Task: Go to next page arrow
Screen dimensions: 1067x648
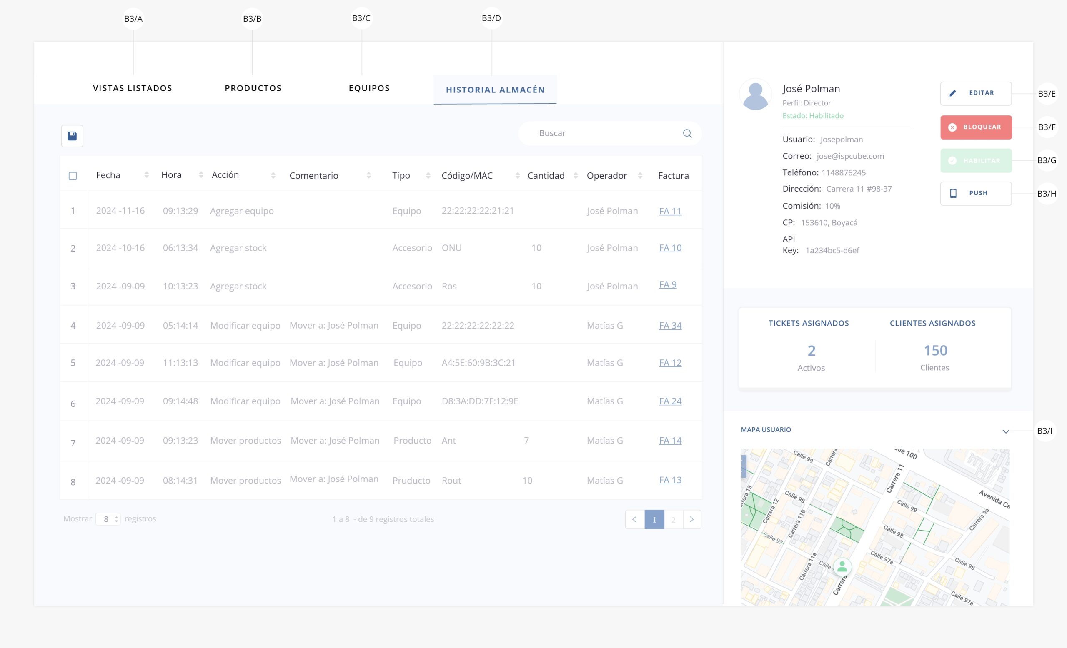Action: click(691, 520)
